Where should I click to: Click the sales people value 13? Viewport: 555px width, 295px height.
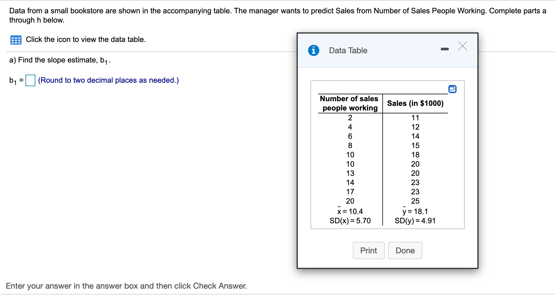click(350, 173)
